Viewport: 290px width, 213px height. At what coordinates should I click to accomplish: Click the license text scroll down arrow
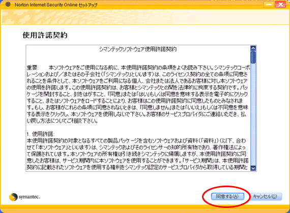point(253,168)
